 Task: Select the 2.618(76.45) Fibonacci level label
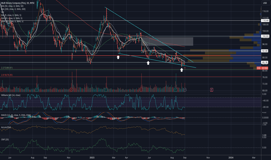7,75
